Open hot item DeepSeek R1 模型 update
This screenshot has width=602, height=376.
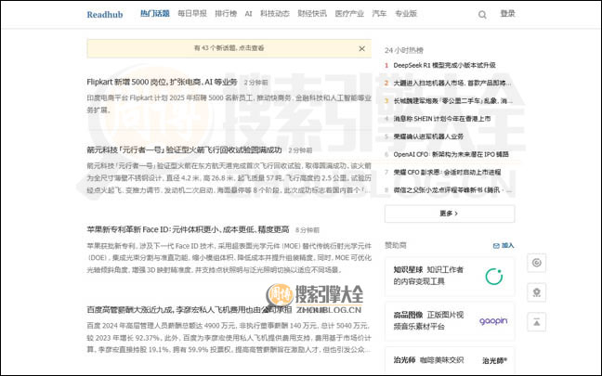tap(444, 65)
